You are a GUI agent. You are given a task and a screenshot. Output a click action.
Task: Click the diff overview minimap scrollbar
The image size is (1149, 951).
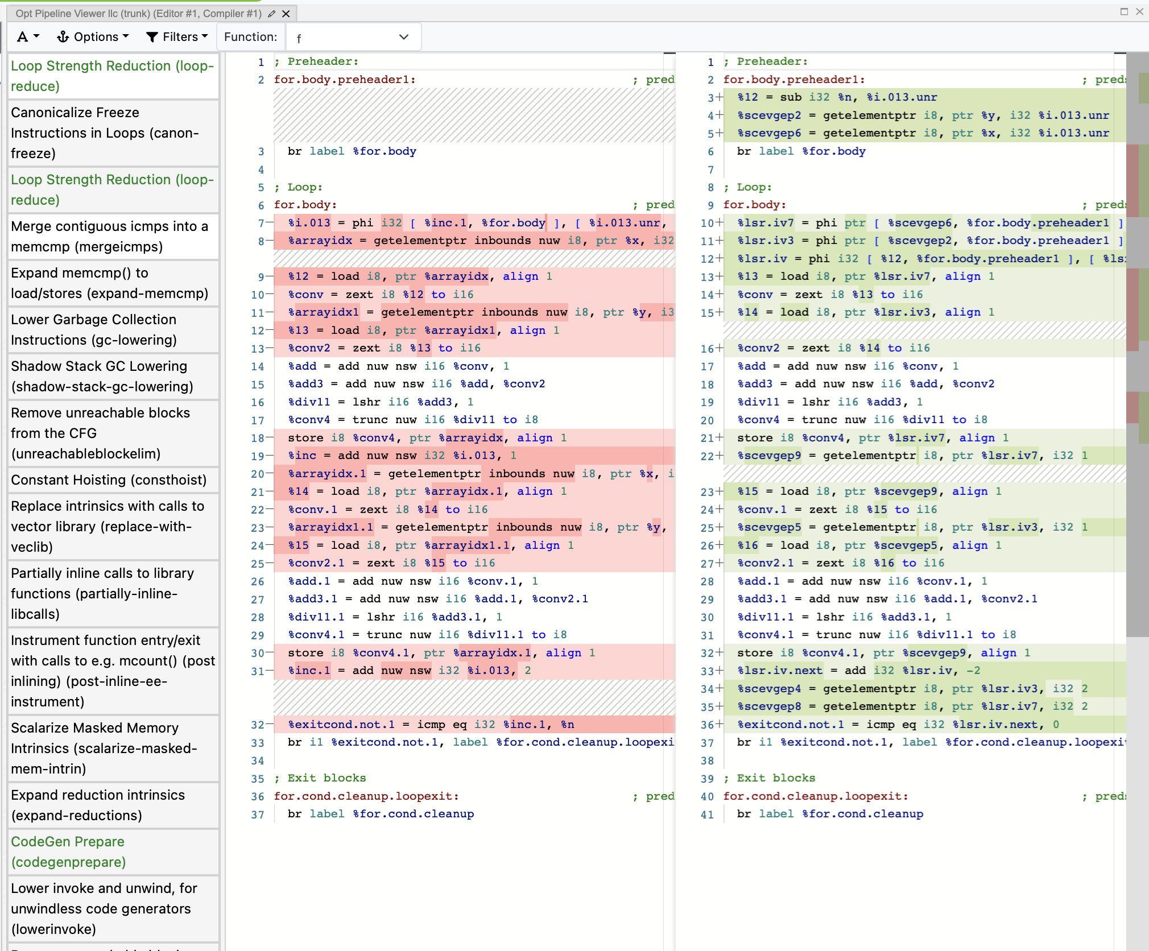(x=1138, y=345)
